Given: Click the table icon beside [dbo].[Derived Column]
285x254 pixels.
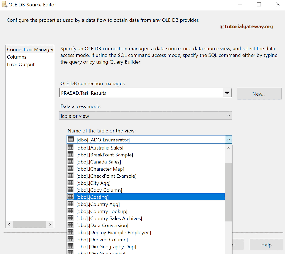Looking at the screenshot, I should [x=70, y=239].
